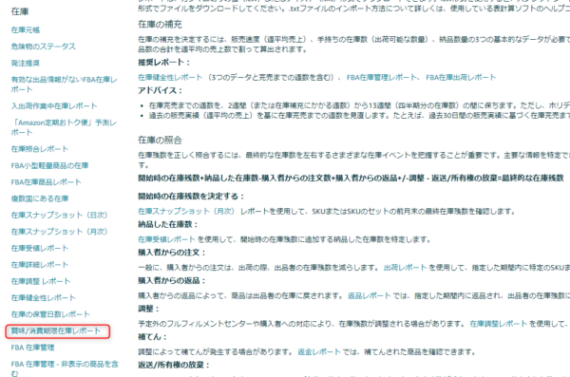570x377 pixels.
Task: Click 出荷レポート link in body text
Action: [406, 268]
